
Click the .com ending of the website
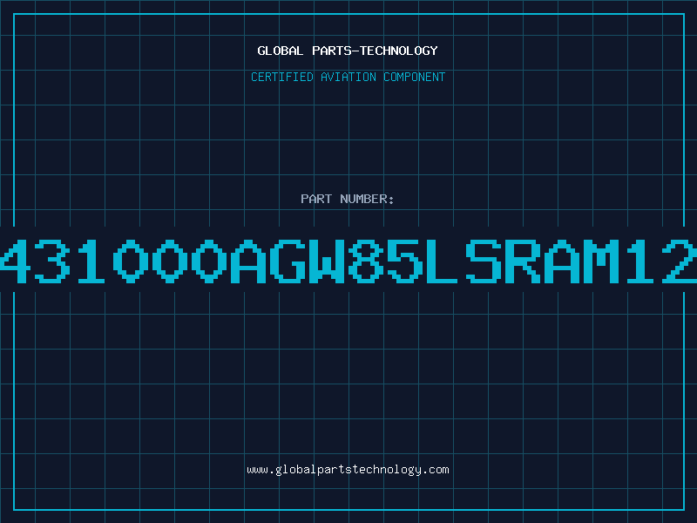coord(436,470)
